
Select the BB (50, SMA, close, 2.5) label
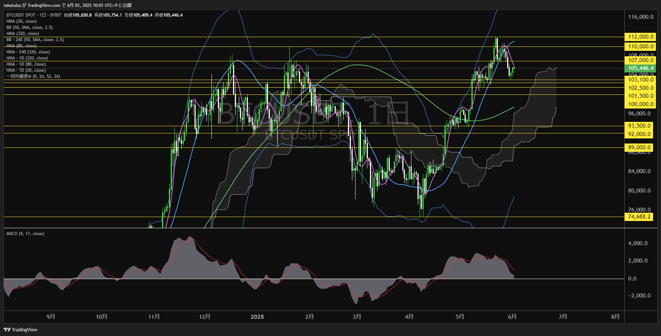point(30,27)
